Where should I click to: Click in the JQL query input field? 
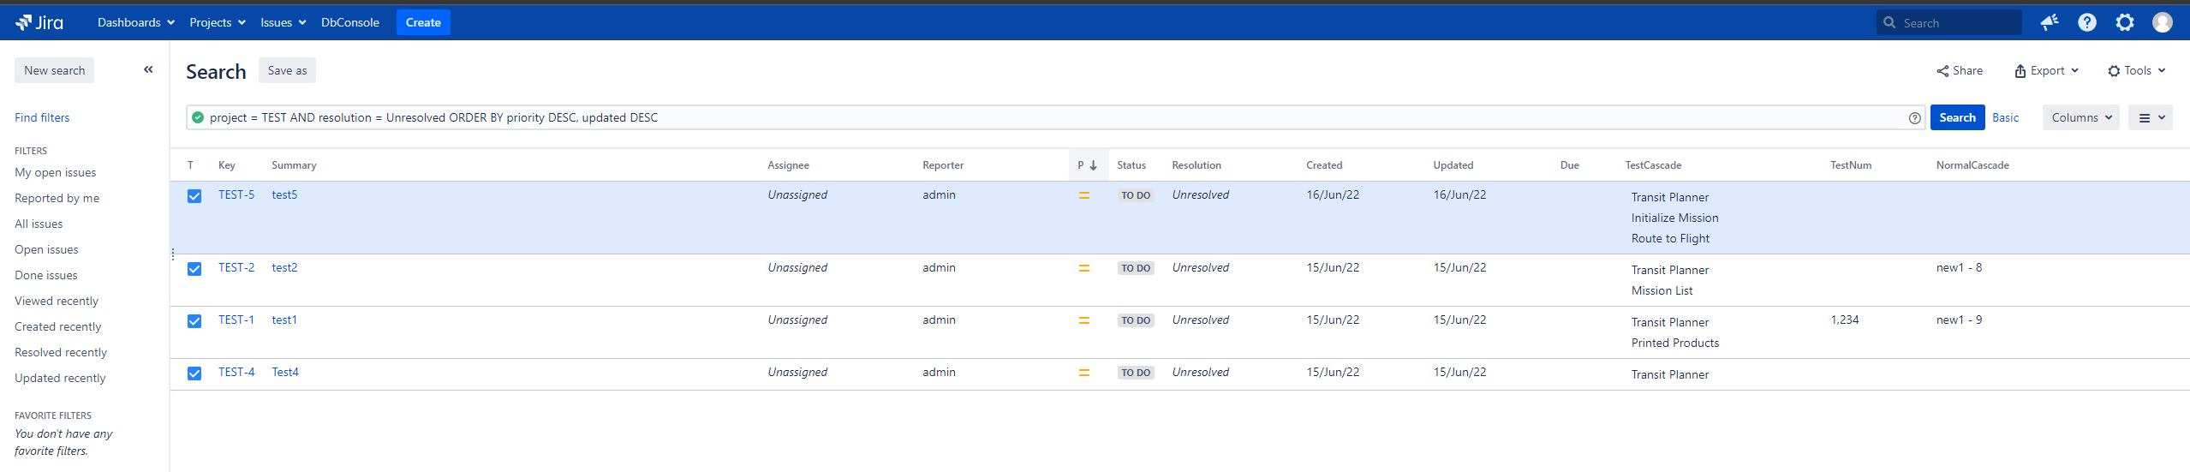tap(1055, 117)
